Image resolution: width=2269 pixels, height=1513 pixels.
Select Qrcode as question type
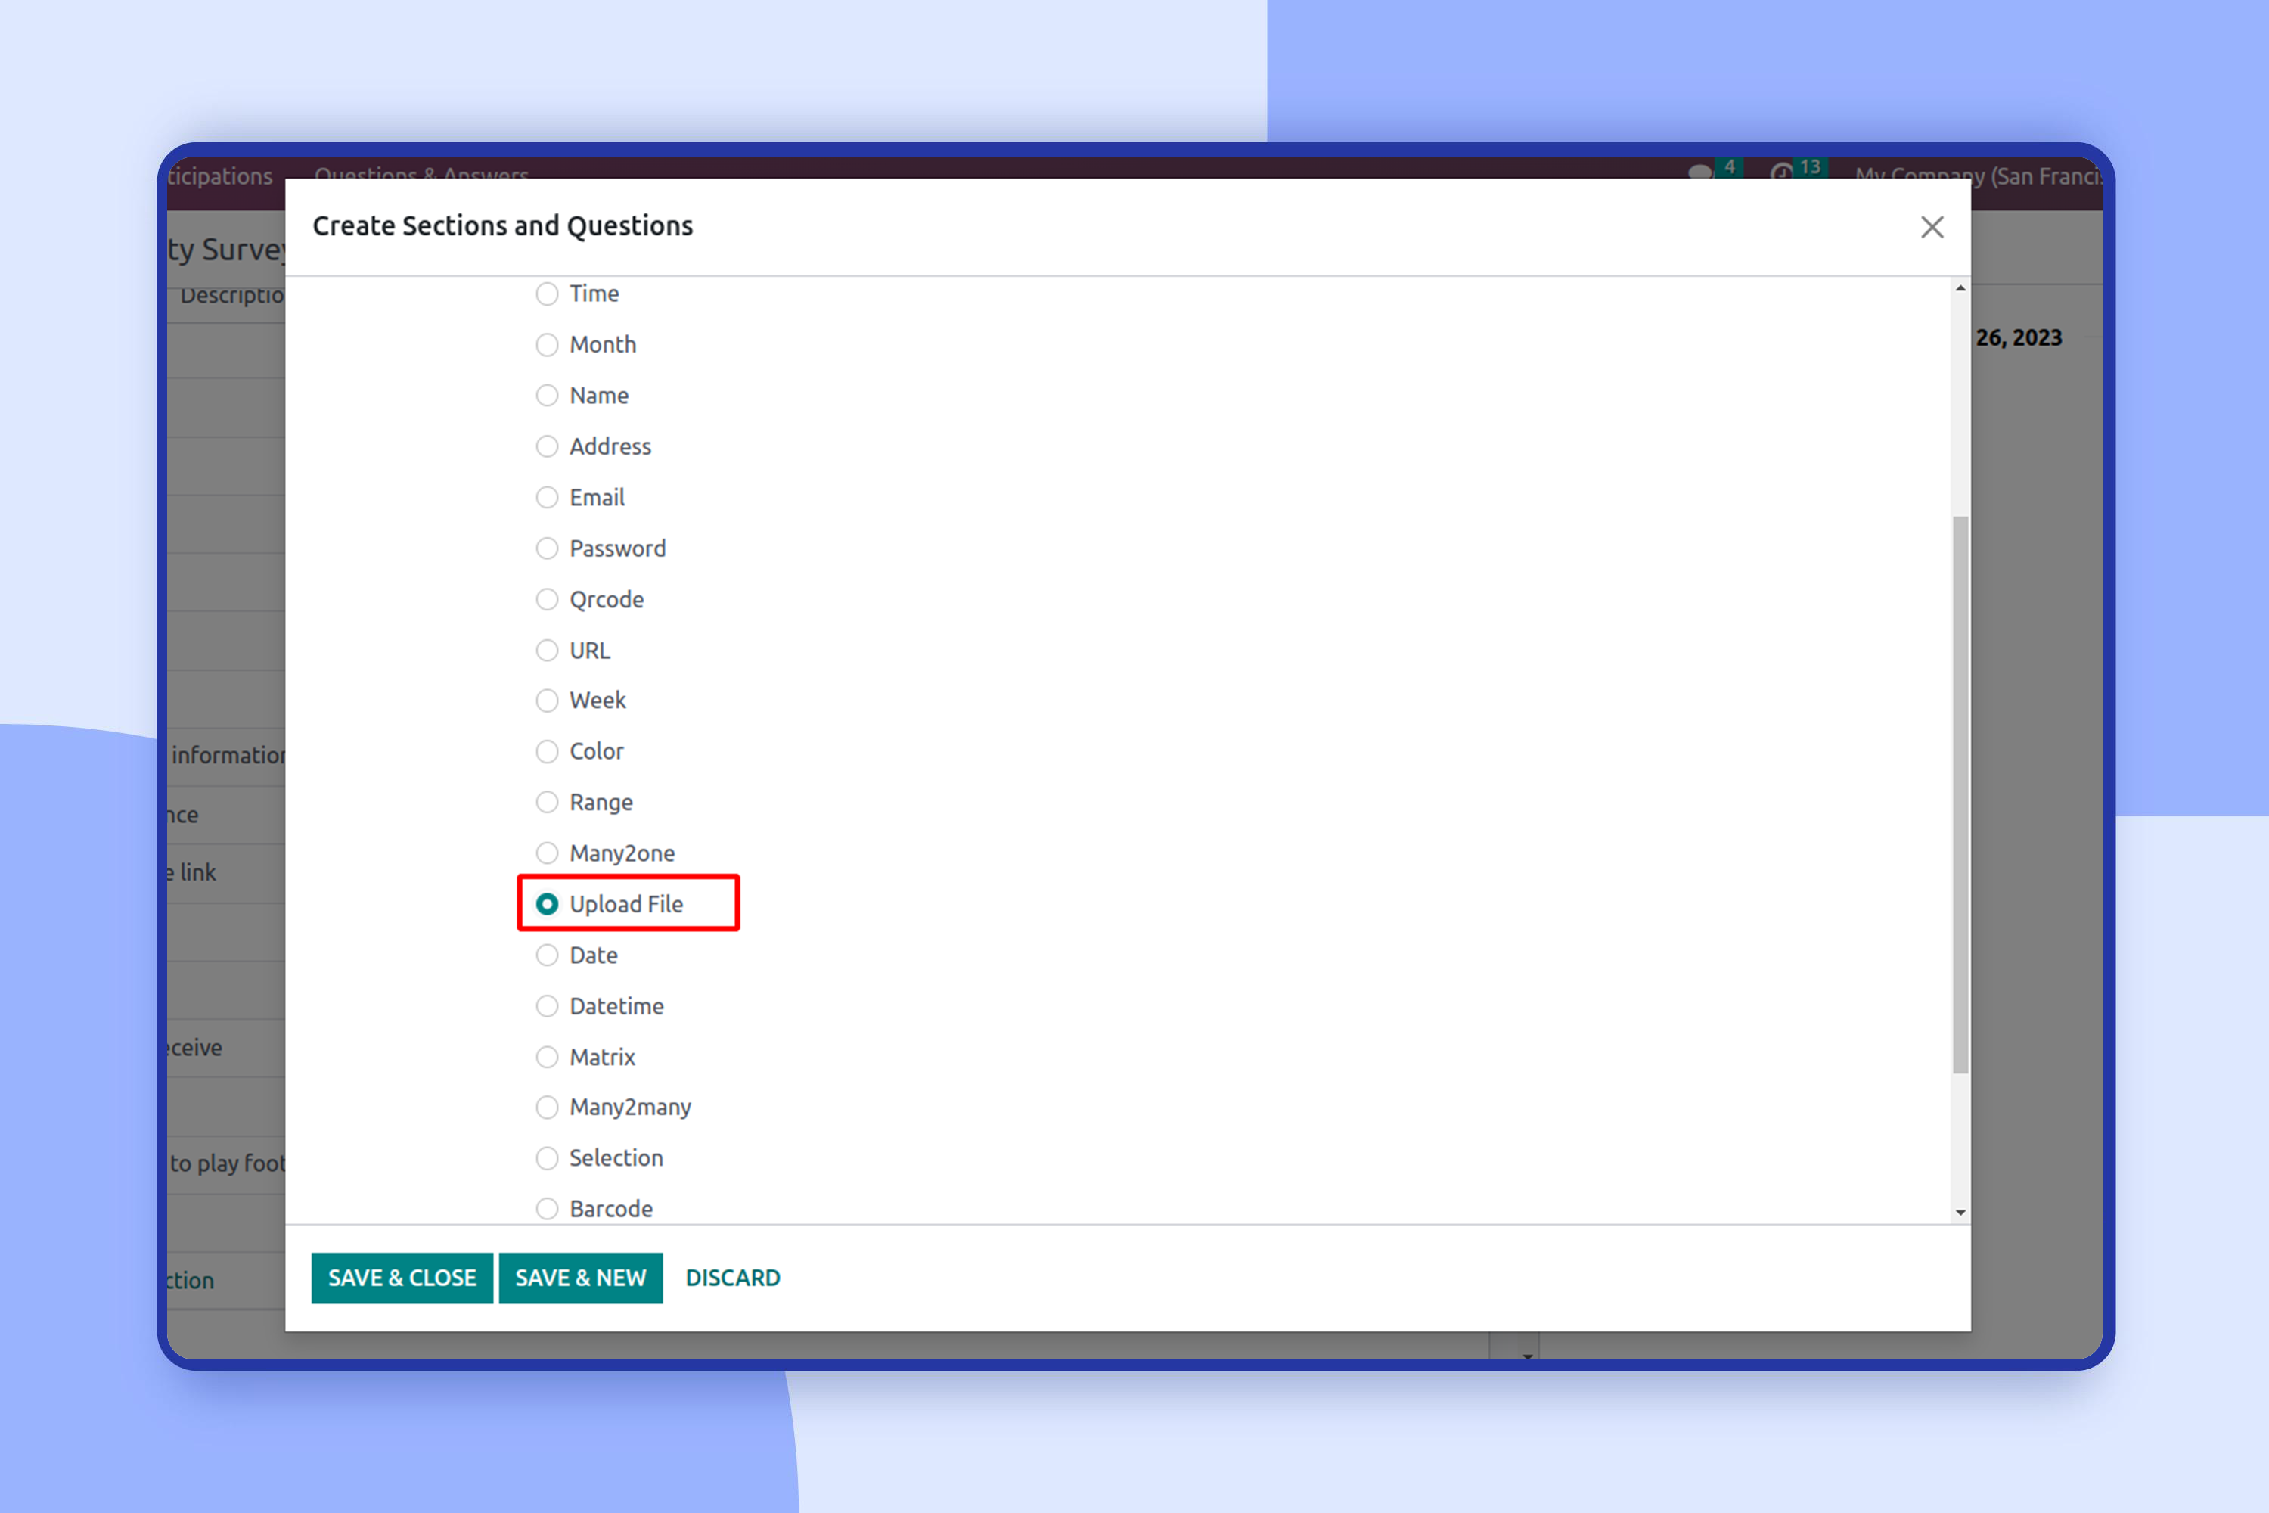[x=547, y=599]
